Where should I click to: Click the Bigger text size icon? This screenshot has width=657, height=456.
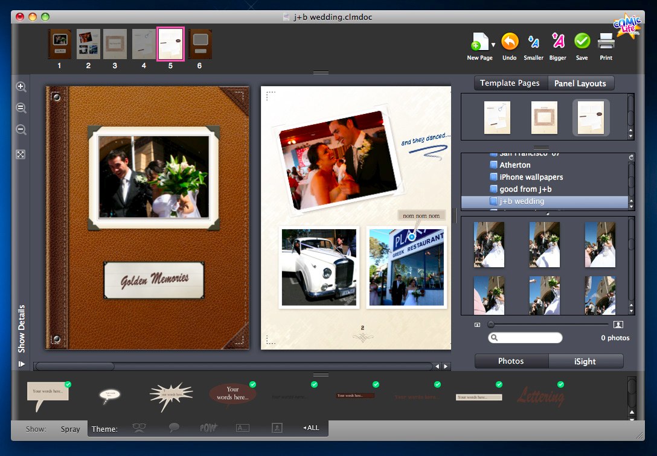click(x=558, y=42)
